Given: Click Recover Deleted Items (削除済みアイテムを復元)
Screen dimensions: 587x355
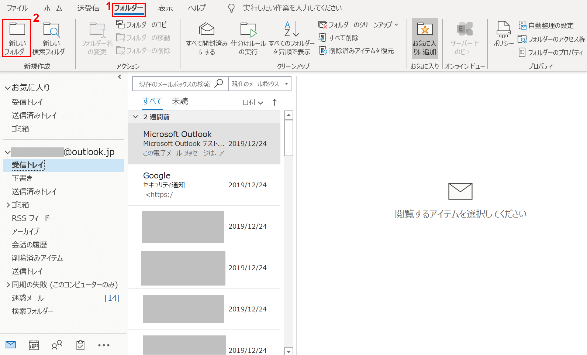Looking at the screenshot, I should tap(356, 51).
